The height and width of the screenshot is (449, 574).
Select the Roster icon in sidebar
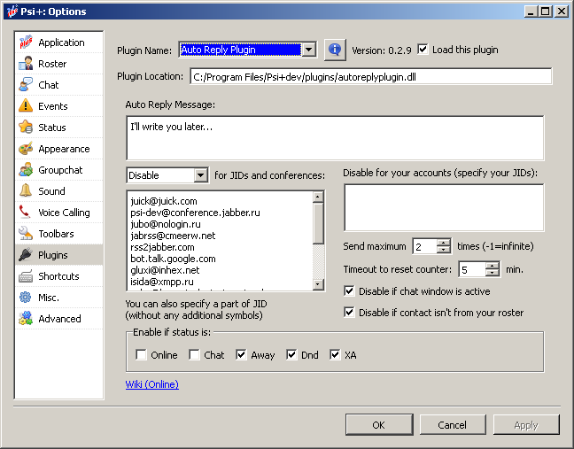[x=25, y=64]
